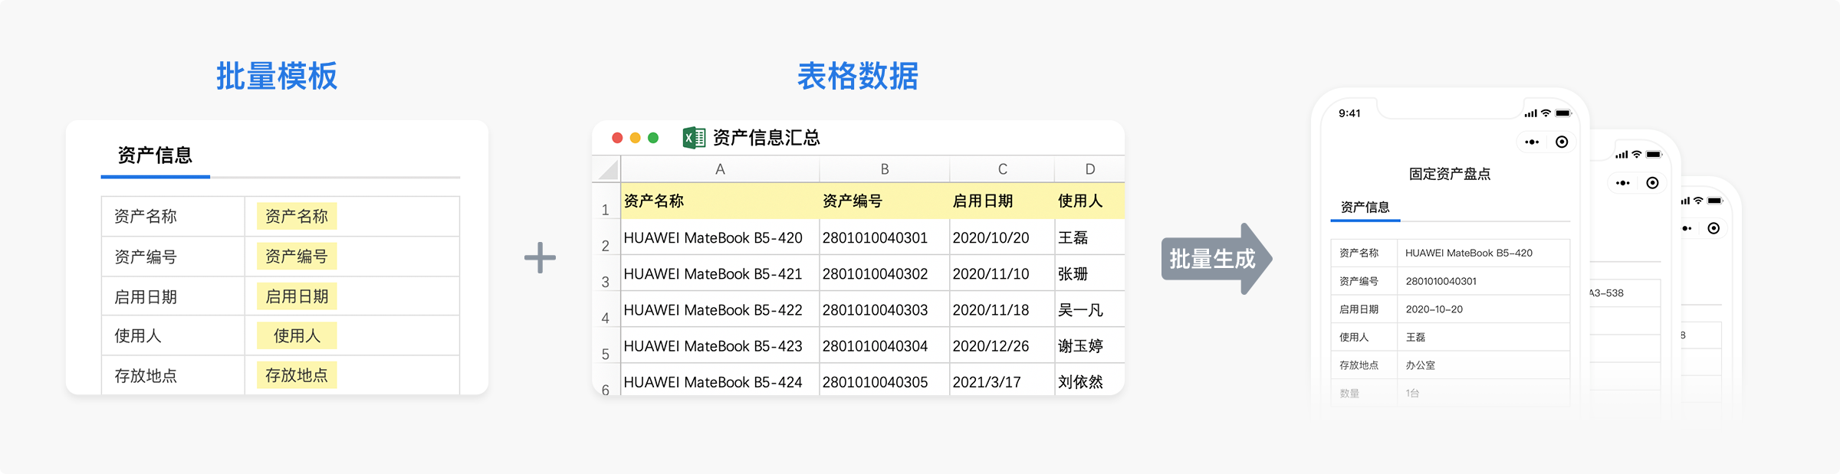Image resolution: width=1840 pixels, height=474 pixels.
Task: Click the 启用日期 header cell
Action: point(983,201)
